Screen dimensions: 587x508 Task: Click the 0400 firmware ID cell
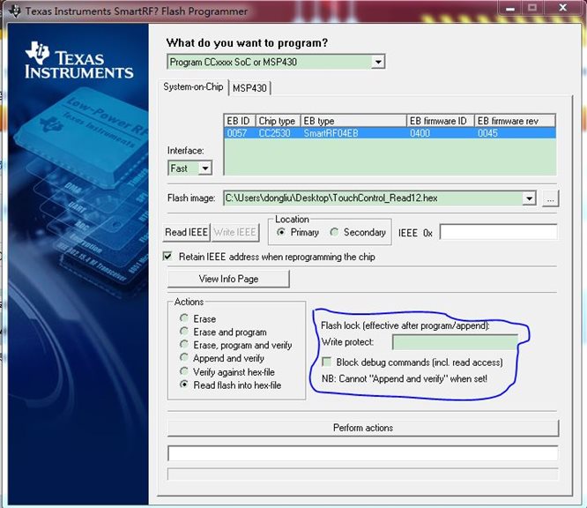[x=420, y=133]
